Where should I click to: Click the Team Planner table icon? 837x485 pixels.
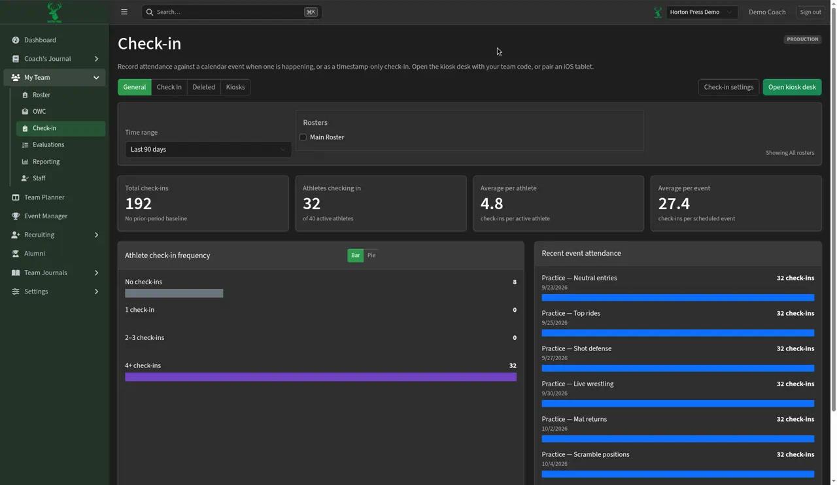16,197
